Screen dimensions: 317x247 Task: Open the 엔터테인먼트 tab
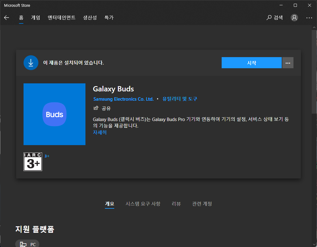(x=62, y=18)
